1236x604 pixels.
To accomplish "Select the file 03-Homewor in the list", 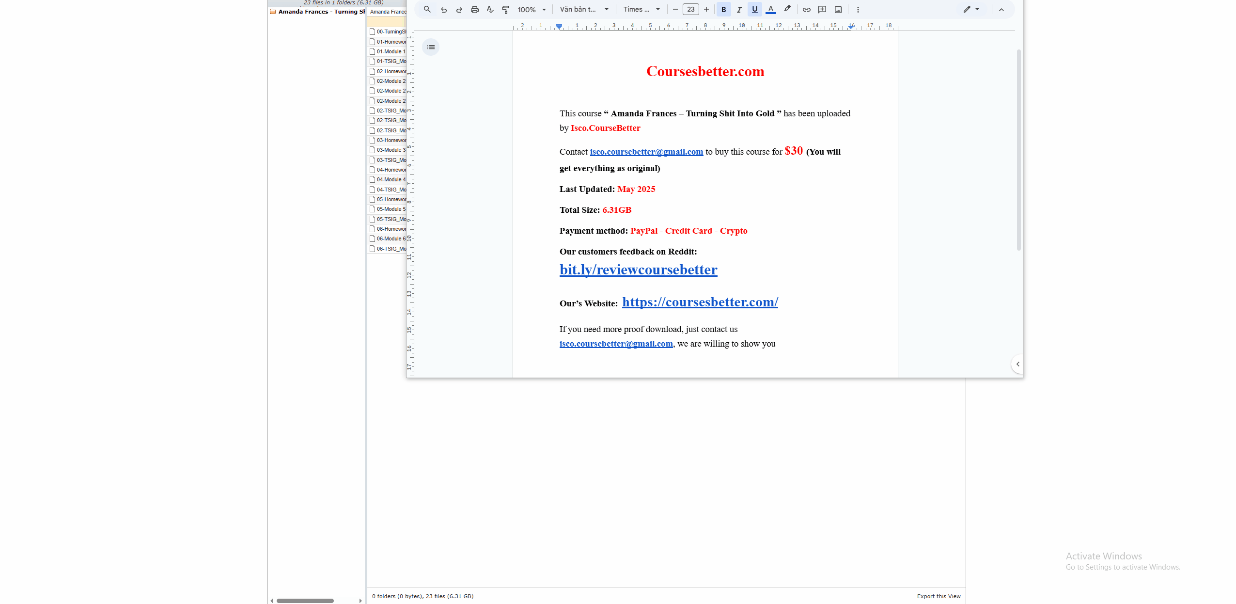I will pyautogui.click(x=388, y=140).
